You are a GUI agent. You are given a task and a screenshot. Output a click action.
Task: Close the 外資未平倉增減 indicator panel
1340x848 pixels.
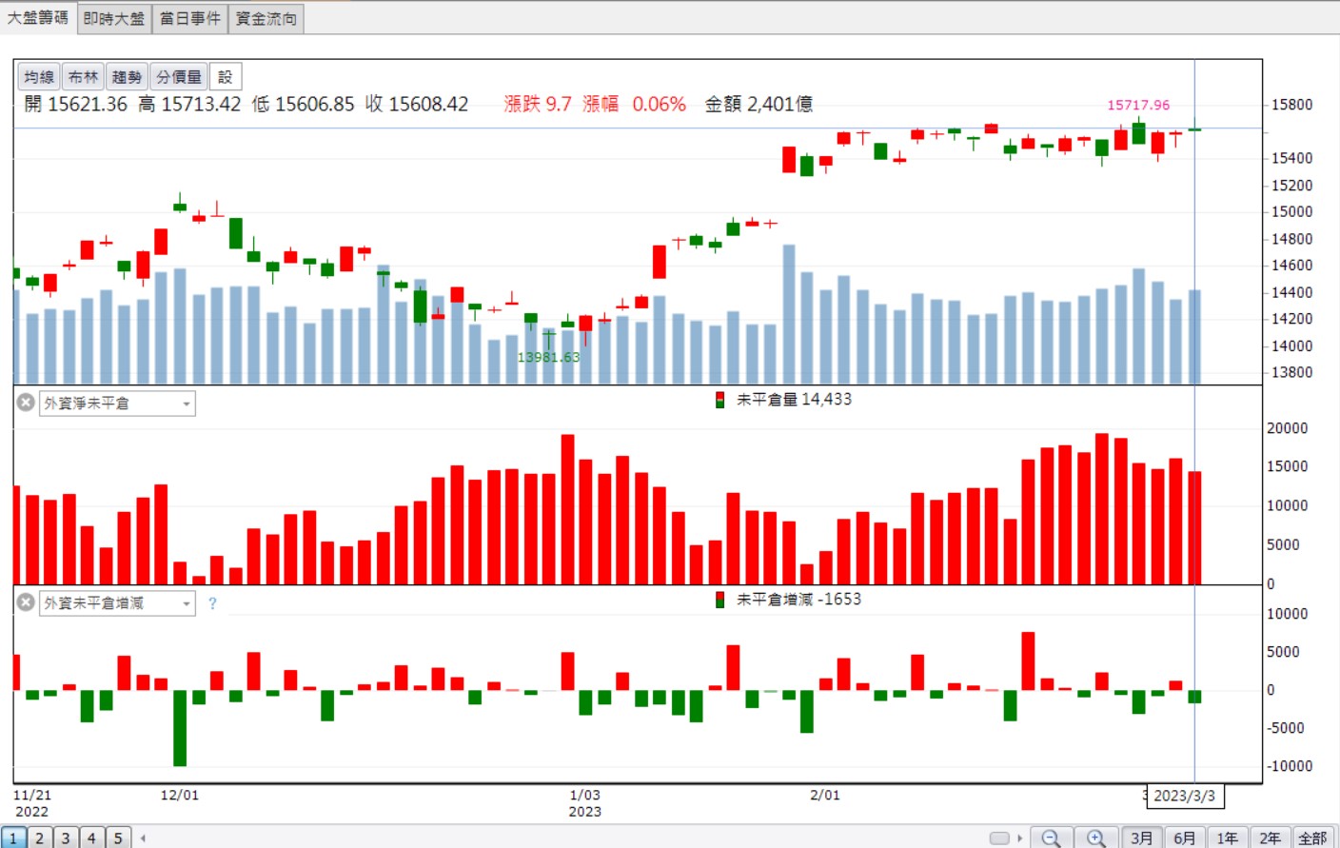point(26,602)
